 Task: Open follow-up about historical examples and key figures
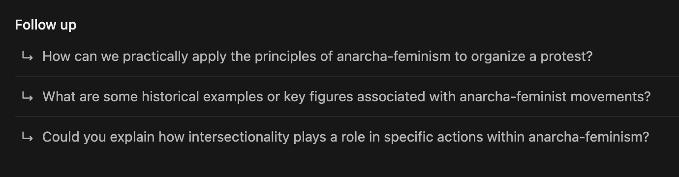[346, 97]
